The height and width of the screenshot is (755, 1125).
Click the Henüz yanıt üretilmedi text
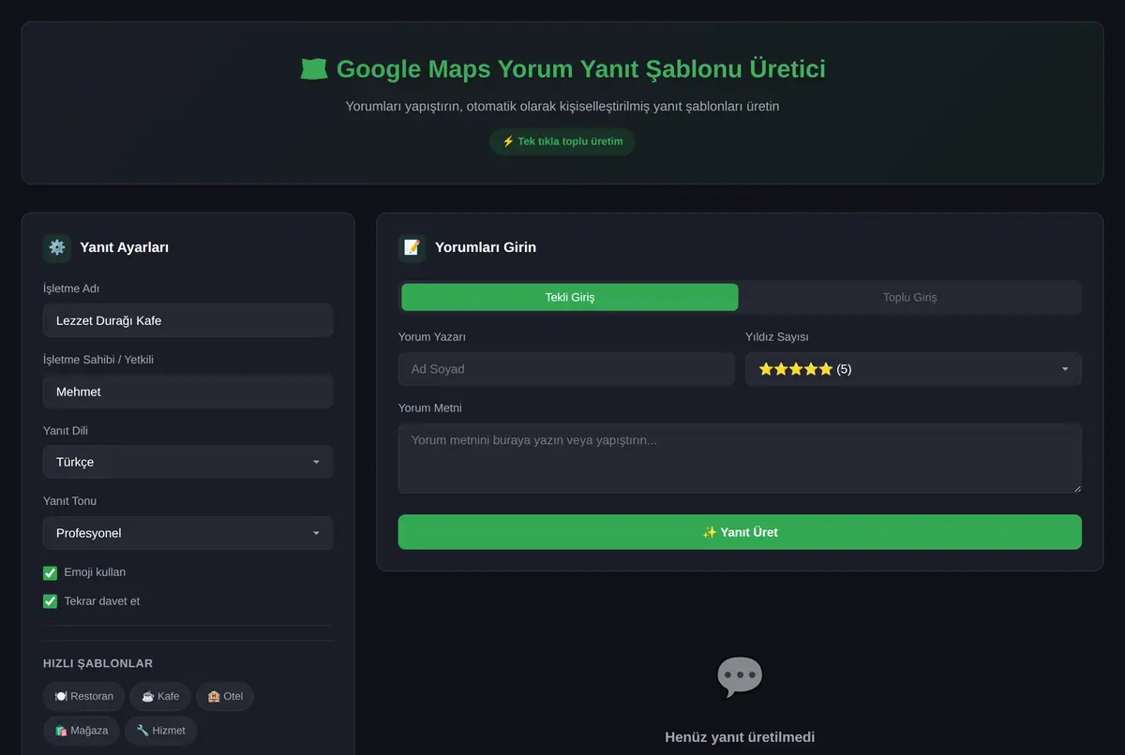click(x=740, y=737)
